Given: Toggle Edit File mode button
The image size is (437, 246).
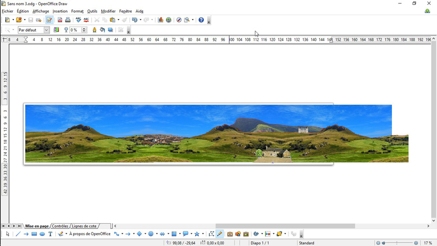Looking at the screenshot, I should click(x=49, y=20).
